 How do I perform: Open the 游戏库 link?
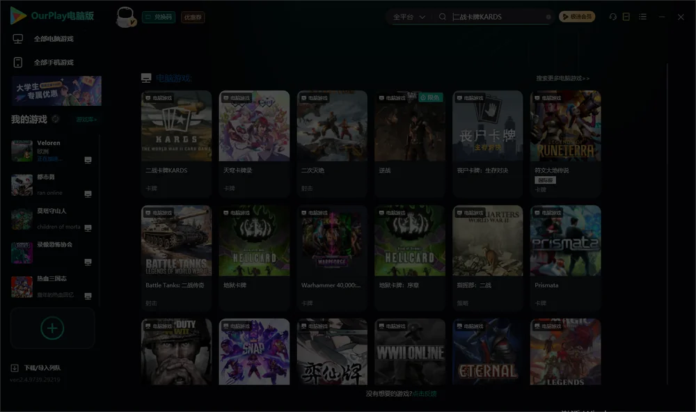pos(86,120)
